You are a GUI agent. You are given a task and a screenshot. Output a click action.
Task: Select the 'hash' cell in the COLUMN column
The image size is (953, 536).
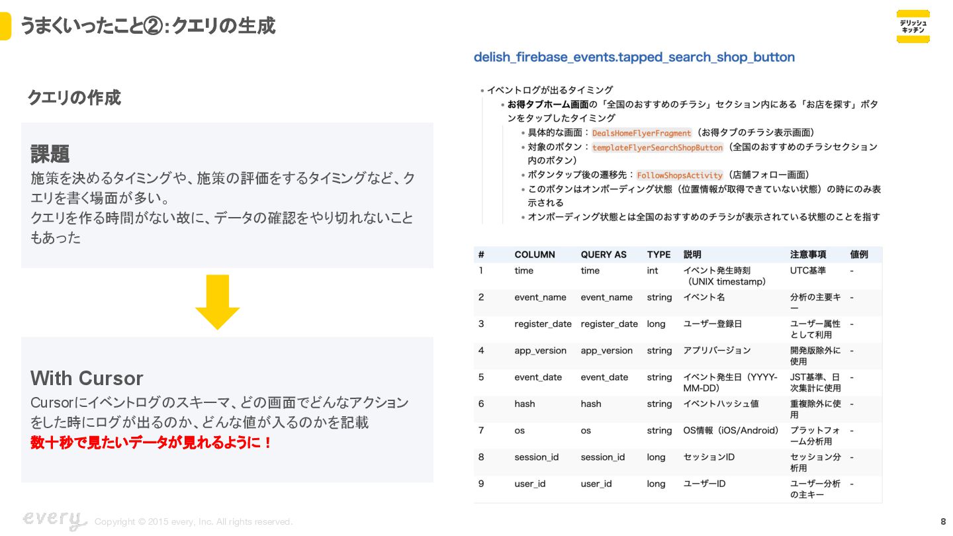(x=525, y=404)
